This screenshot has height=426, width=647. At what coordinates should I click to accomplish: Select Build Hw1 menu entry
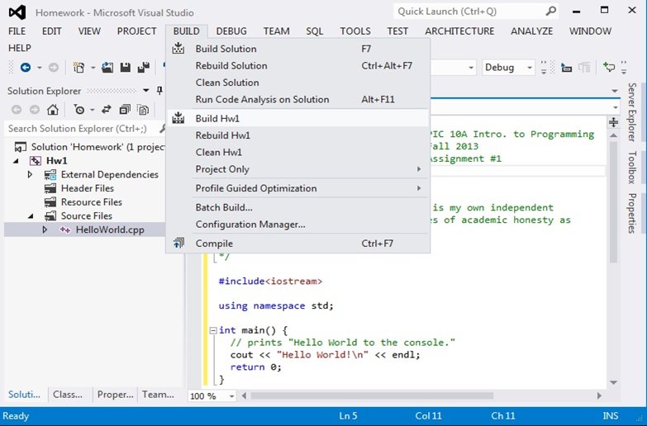click(x=297, y=118)
